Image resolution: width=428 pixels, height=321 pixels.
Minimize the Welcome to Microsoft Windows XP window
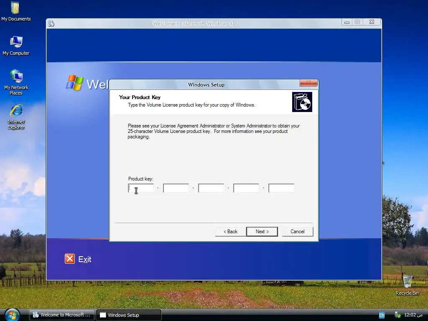346,22
